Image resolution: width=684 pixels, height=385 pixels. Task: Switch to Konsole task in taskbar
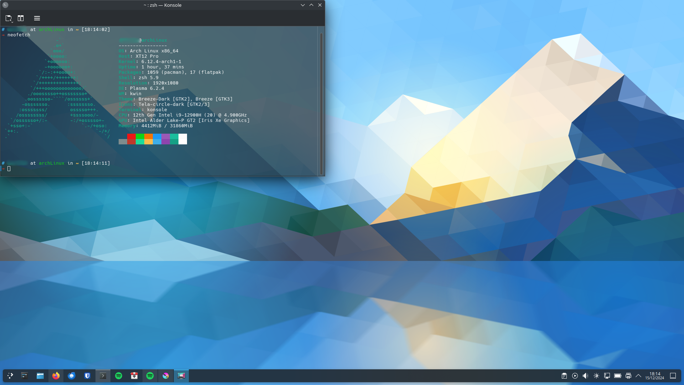103,376
